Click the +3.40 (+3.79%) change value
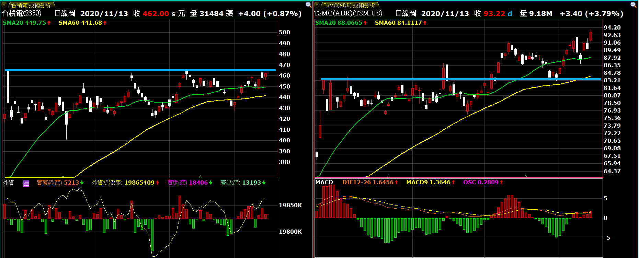This screenshot has width=639, height=258. click(x=592, y=14)
